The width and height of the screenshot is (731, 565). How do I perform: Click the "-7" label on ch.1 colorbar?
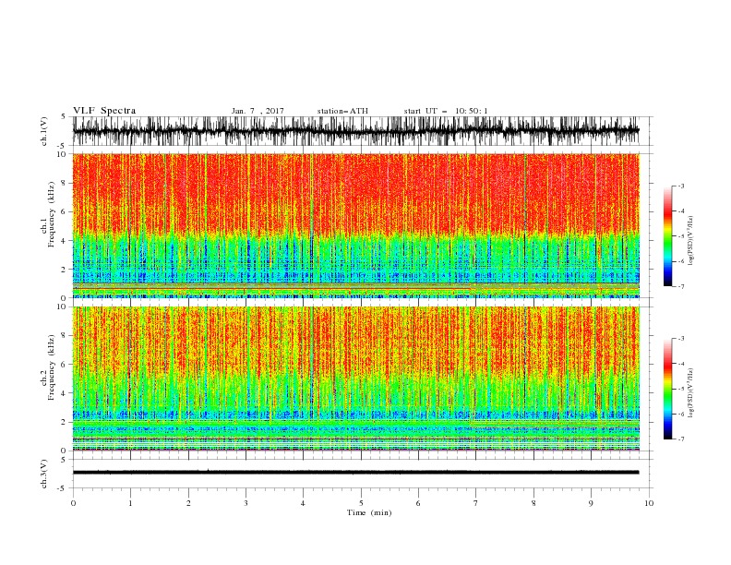coord(681,286)
